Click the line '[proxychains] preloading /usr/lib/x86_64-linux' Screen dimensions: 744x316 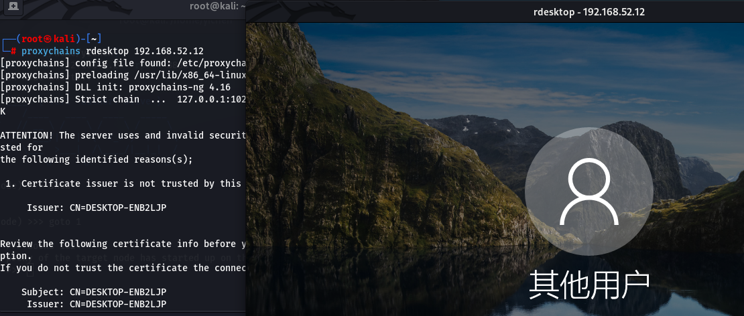[123, 75]
